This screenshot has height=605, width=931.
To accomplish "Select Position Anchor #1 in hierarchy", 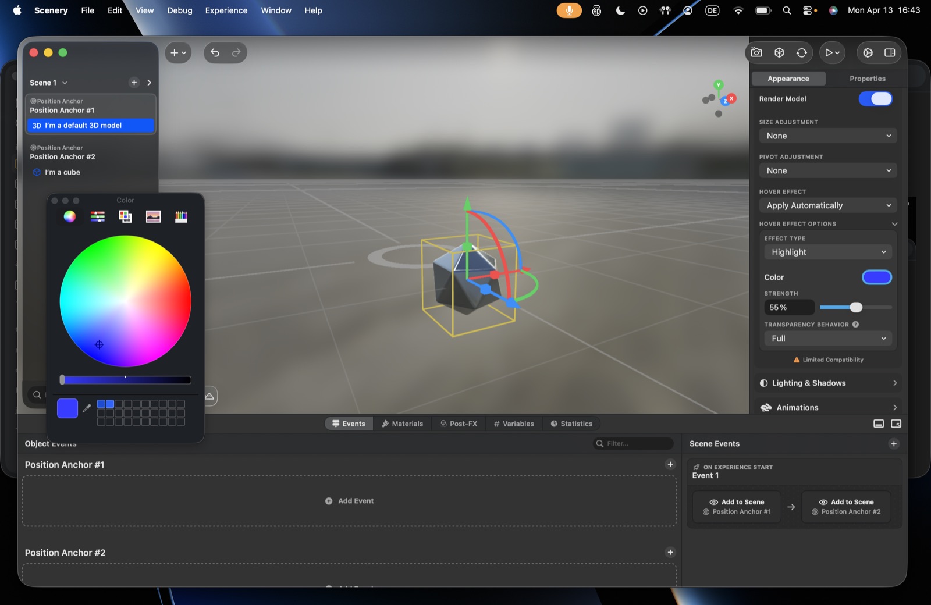I will coord(91,106).
